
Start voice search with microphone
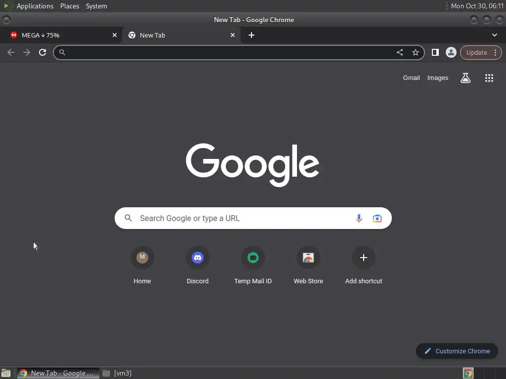[359, 218]
